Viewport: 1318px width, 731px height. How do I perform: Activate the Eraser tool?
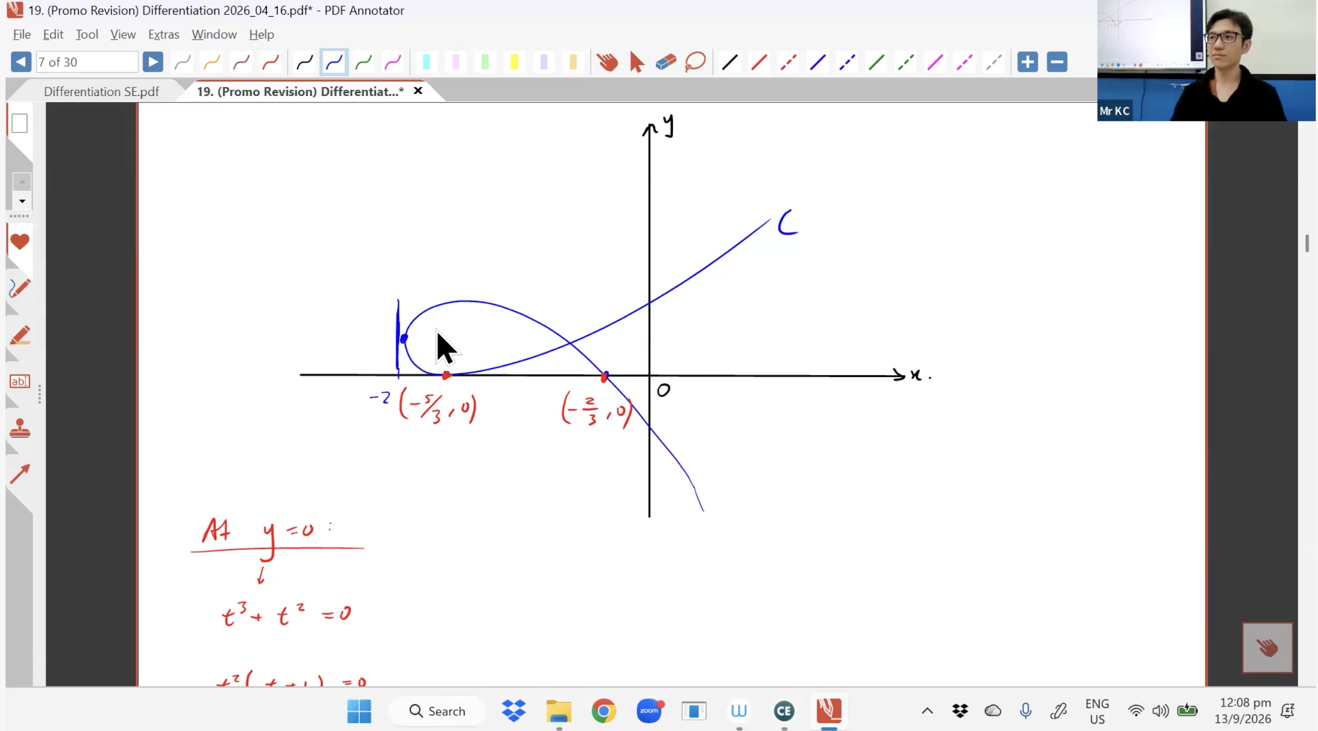(x=666, y=62)
